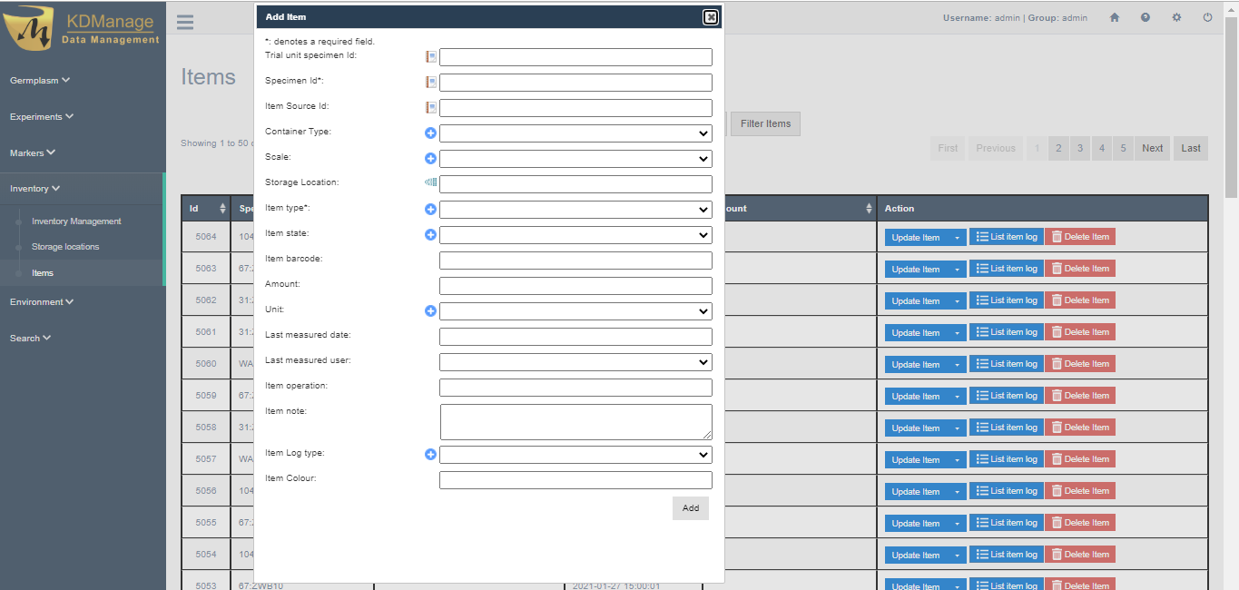
Task: Open Inventory Management in the sidebar
Action: (x=76, y=221)
